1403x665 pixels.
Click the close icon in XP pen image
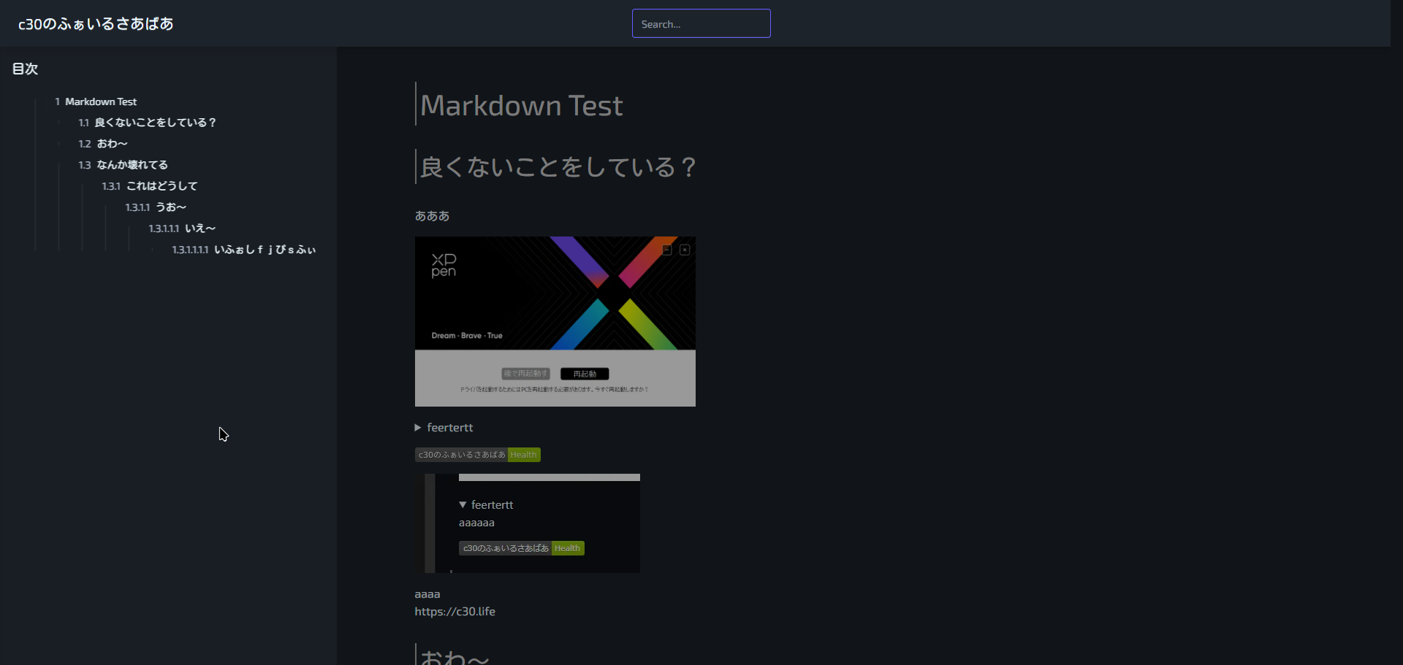[x=685, y=250]
